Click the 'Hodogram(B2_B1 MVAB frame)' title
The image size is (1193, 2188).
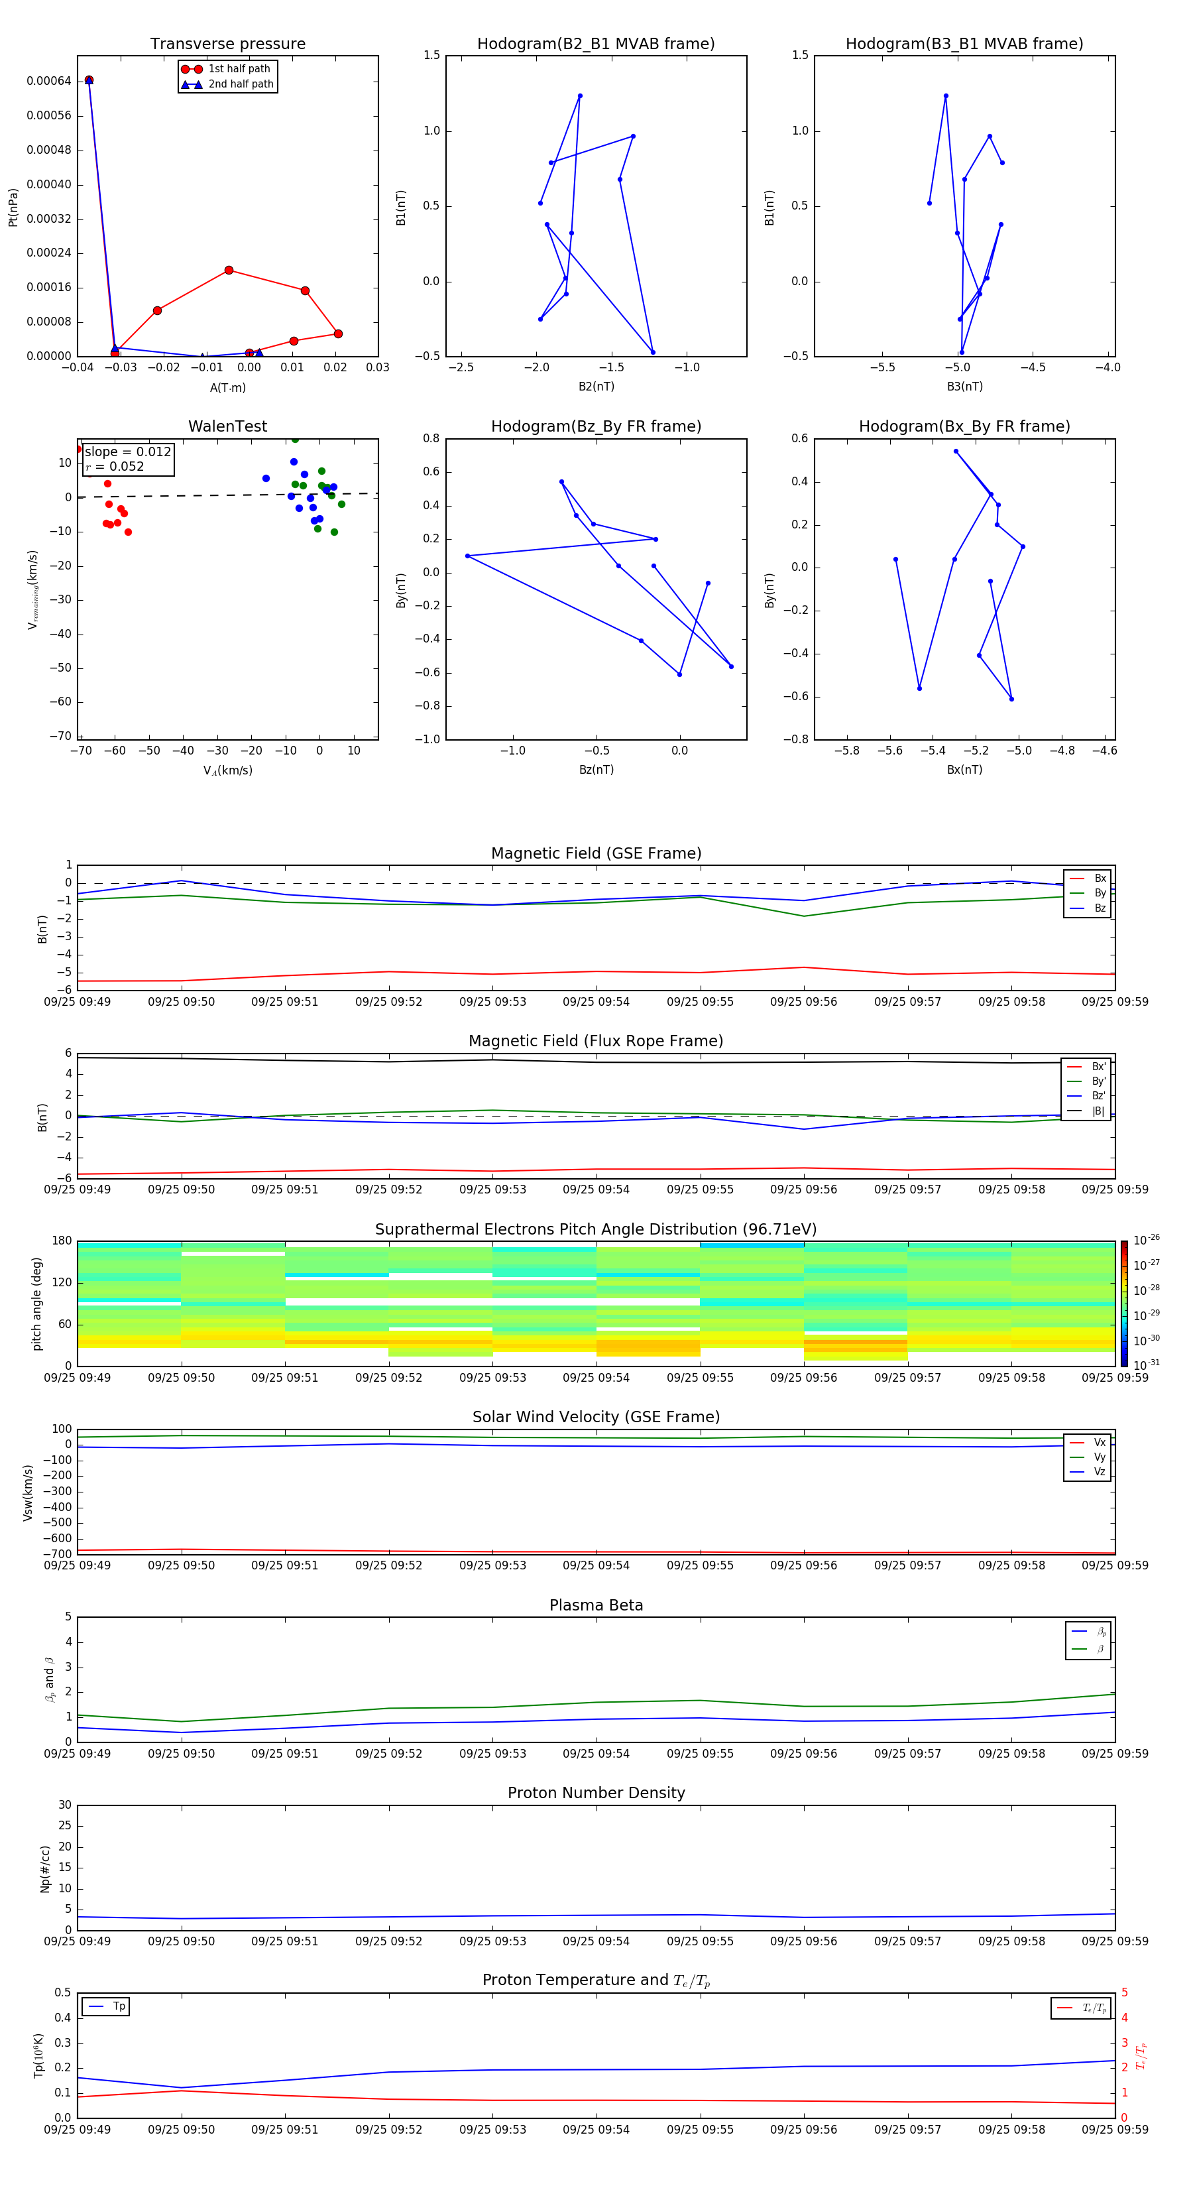596,44
